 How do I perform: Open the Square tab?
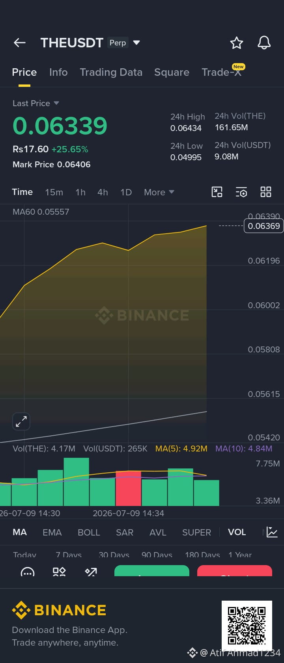coord(172,72)
